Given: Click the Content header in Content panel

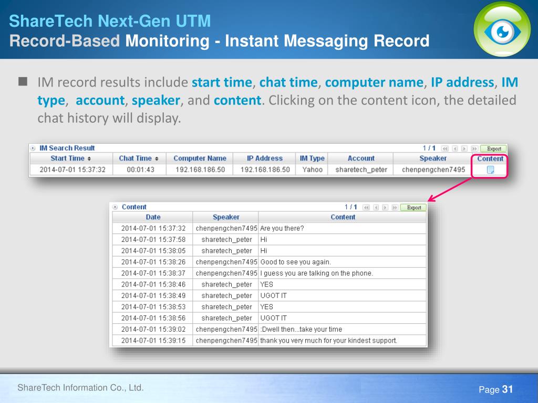Looking at the screenshot, I should coord(343,217).
